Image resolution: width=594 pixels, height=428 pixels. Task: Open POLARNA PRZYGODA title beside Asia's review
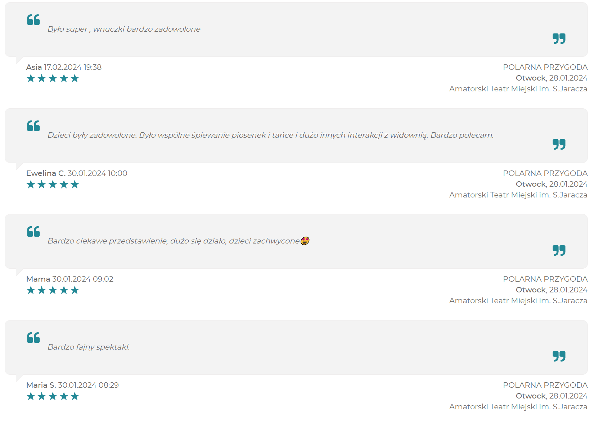tap(545, 67)
